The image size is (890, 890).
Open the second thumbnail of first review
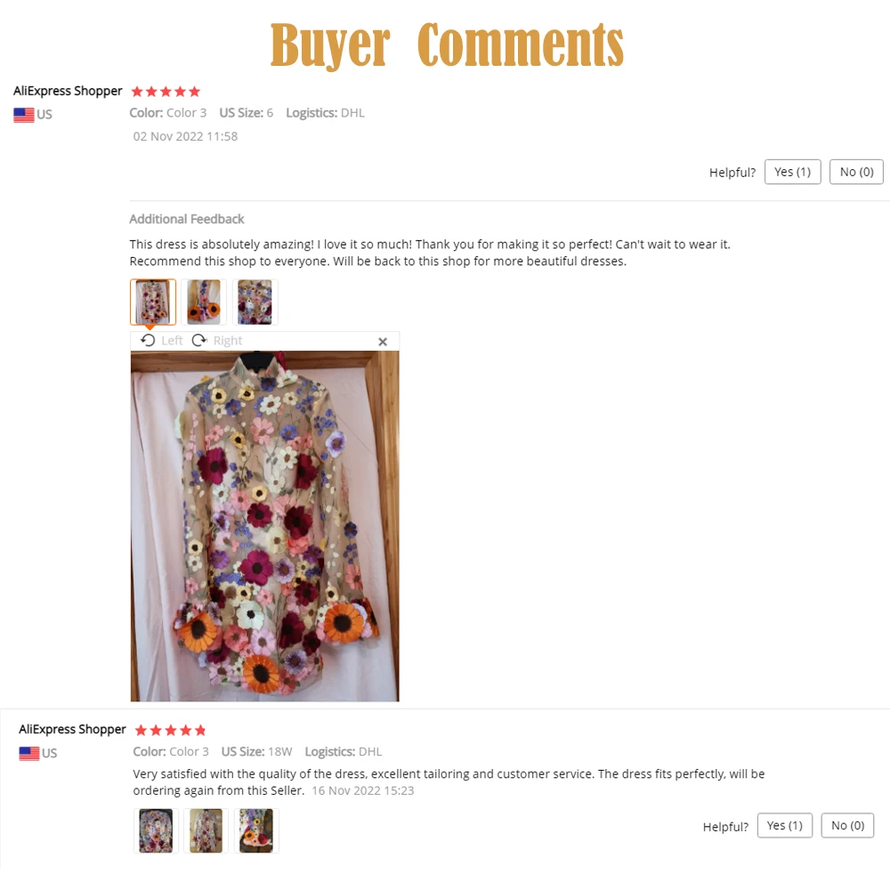coord(204,302)
